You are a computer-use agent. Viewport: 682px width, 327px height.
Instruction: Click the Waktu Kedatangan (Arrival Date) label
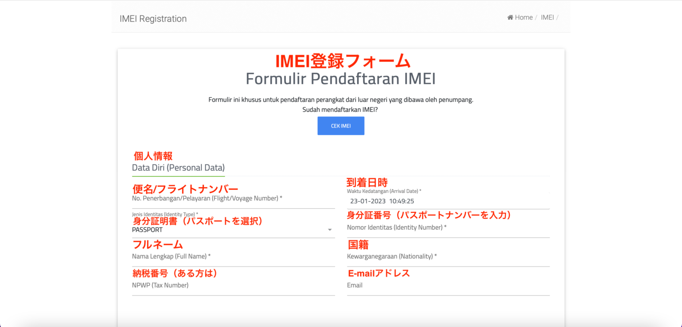click(384, 191)
